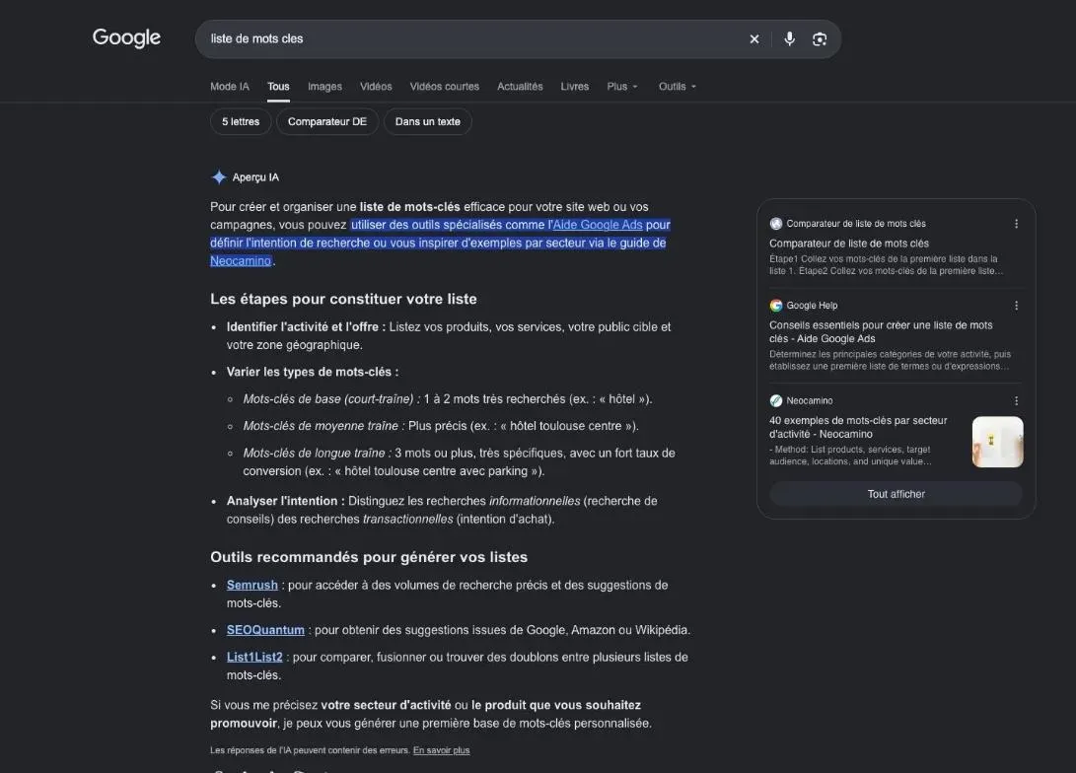This screenshot has width=1076, height=773.
Task: Open the Semrush link
Action: tap(252, 585)
